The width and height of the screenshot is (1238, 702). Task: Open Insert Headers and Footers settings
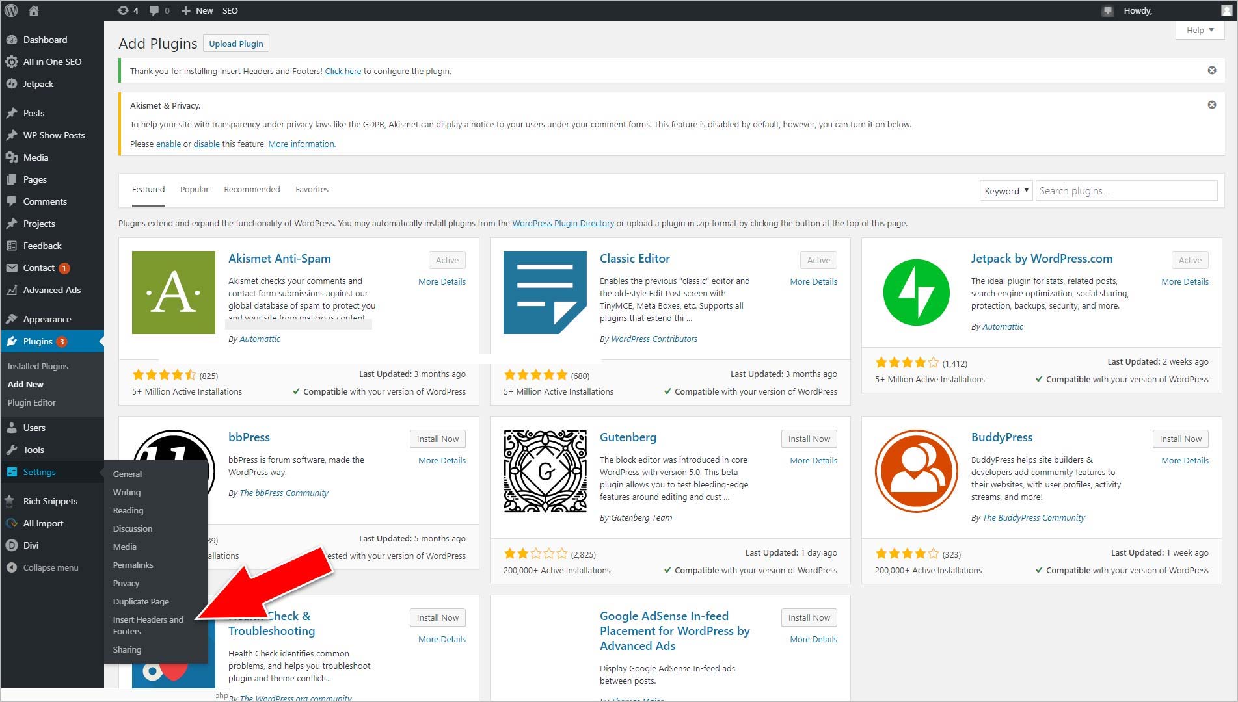click(148, 625)
